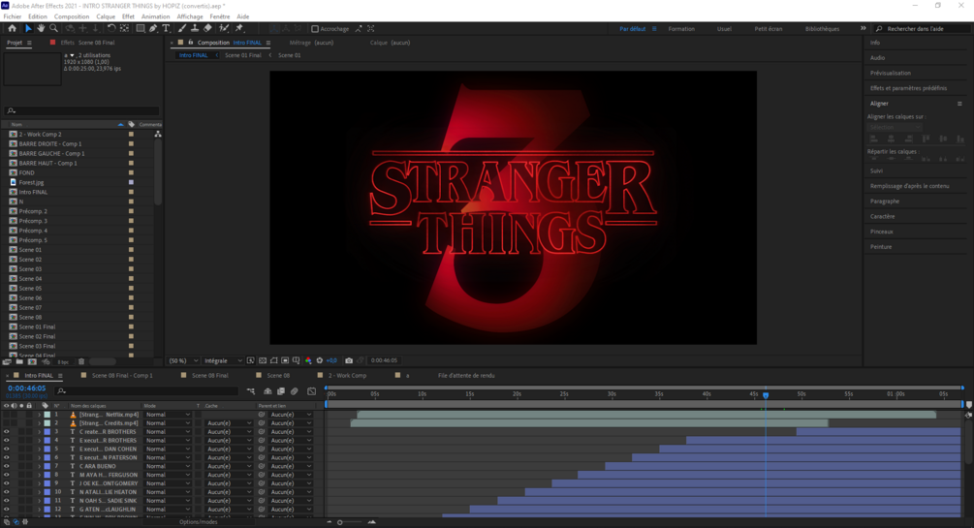Select the Brush tool
Image resolution: width=974 pixels, height=528 pixels.
click(x=182, y=28)
